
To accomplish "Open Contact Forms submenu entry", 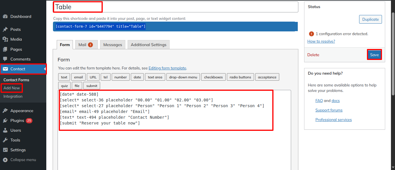I will point(16,80).
